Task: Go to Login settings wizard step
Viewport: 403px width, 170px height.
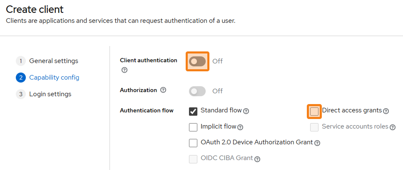Action: point(50,94)
